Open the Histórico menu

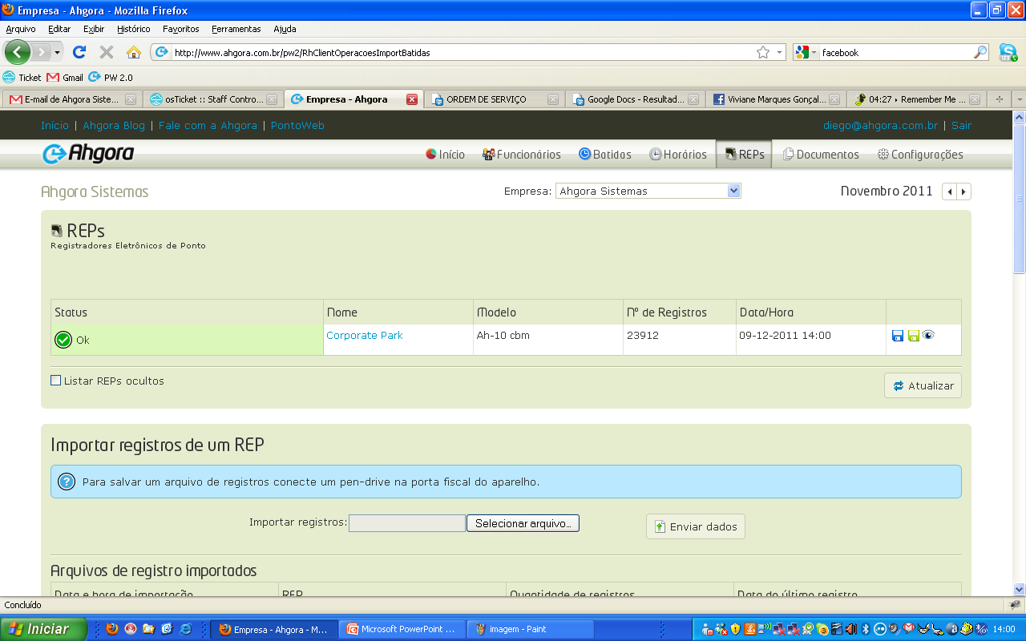click(x=133, y=29)
